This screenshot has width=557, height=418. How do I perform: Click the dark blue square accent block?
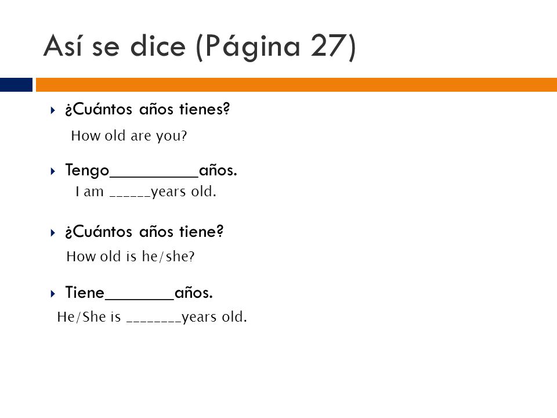(x=16, y=85)
